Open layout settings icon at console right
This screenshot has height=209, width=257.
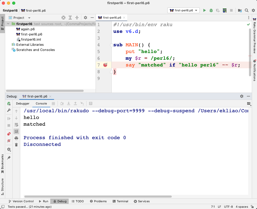point(249,104)
